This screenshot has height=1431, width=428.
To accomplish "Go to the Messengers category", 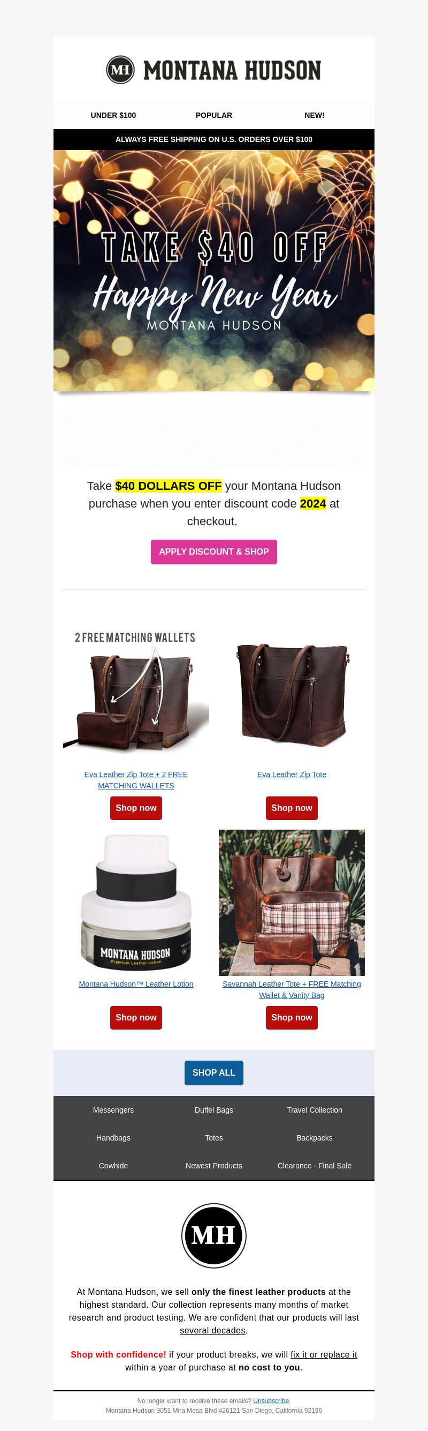I will click(113, 1110).
